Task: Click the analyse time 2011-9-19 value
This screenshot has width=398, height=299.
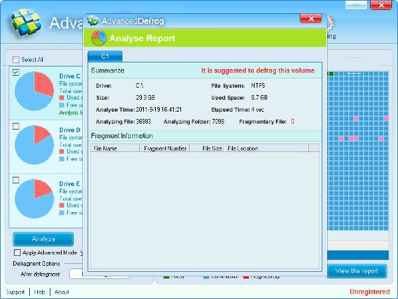Action: [x=159, y=110]
